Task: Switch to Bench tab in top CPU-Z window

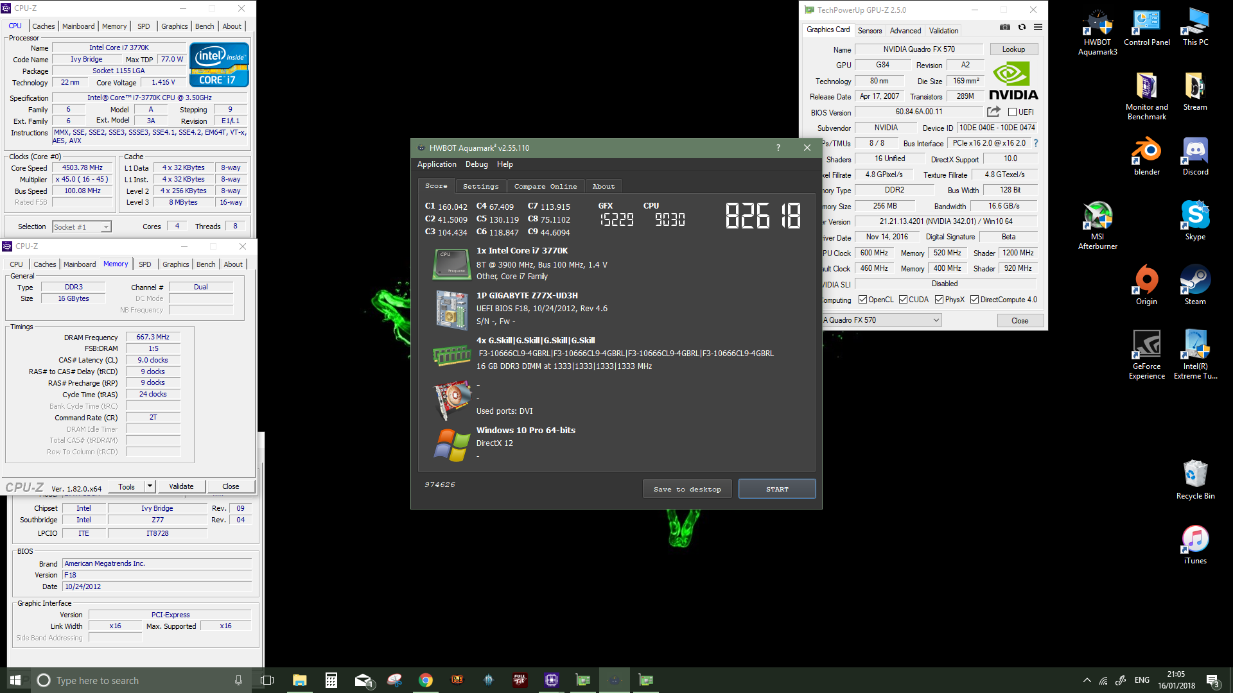Action: click(x=204, y=26)
